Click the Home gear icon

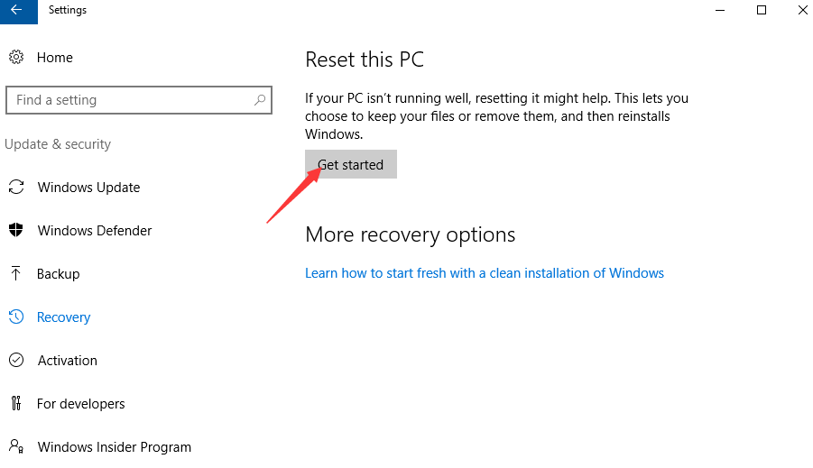tap(16, 57)
